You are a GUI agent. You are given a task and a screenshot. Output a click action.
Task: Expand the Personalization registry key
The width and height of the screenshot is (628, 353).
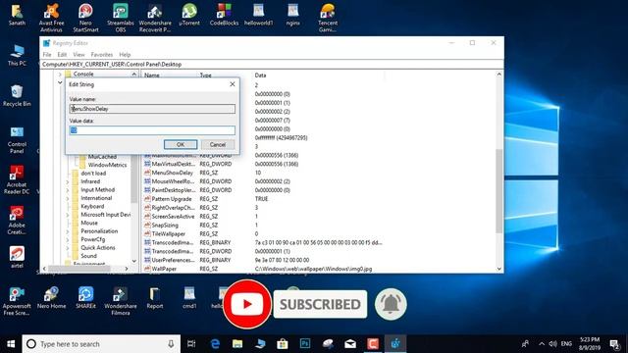click(68, 231)
